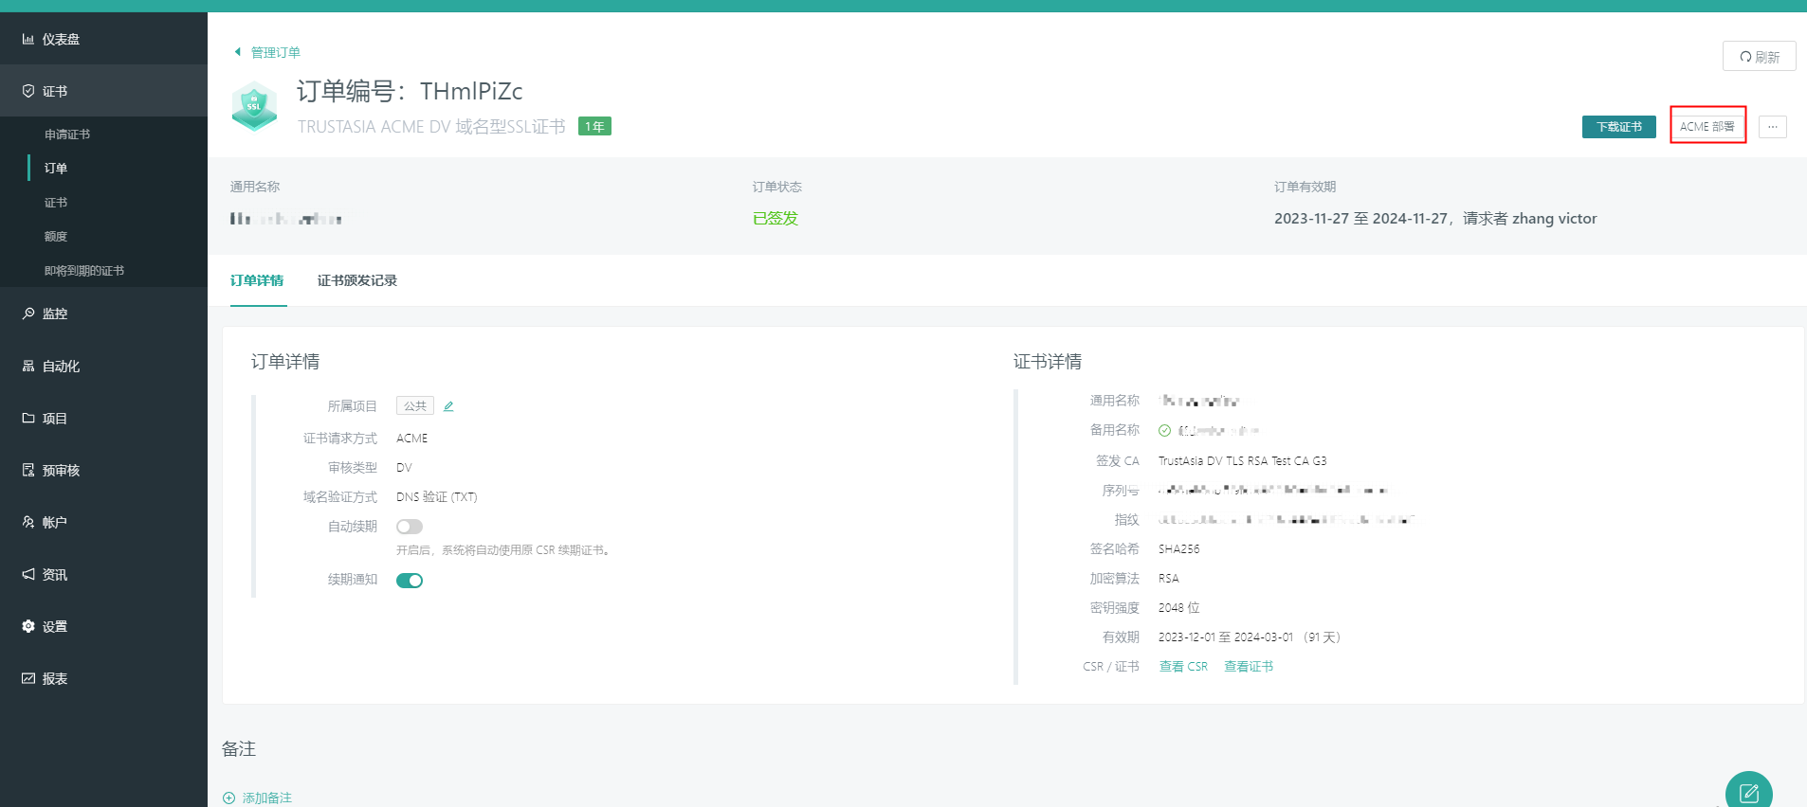Click the 刷新 refresh button
This screenshot has width=1807, height=807.
pos(1759,57)
